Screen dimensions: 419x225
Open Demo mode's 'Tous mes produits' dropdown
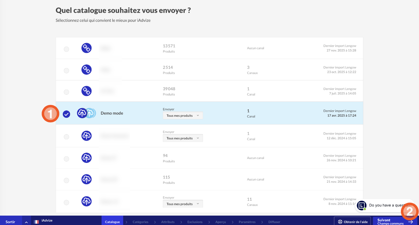(x=183, y=116)
